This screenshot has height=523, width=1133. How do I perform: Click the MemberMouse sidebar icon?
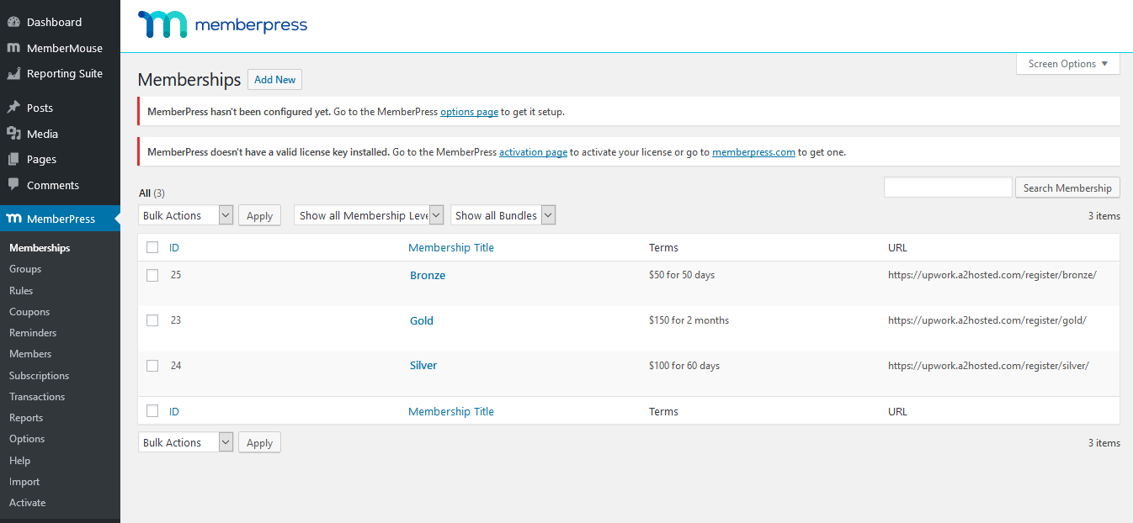[x=13, y=48]
